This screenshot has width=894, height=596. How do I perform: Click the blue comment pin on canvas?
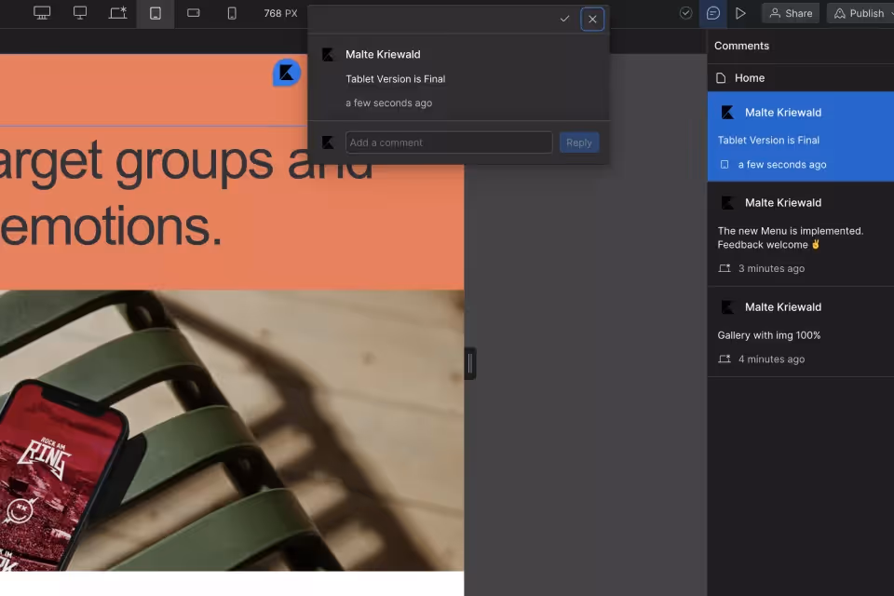pos(287,73)
